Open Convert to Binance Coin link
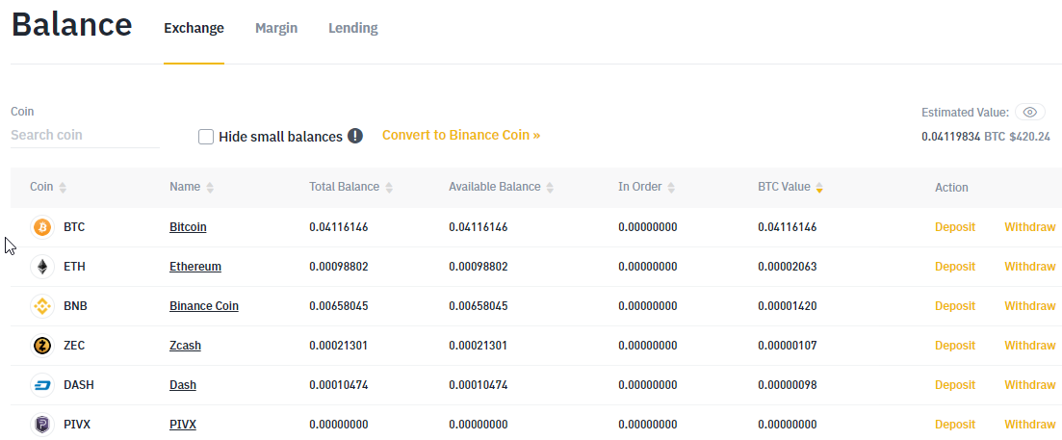 (x=460, y=135)
